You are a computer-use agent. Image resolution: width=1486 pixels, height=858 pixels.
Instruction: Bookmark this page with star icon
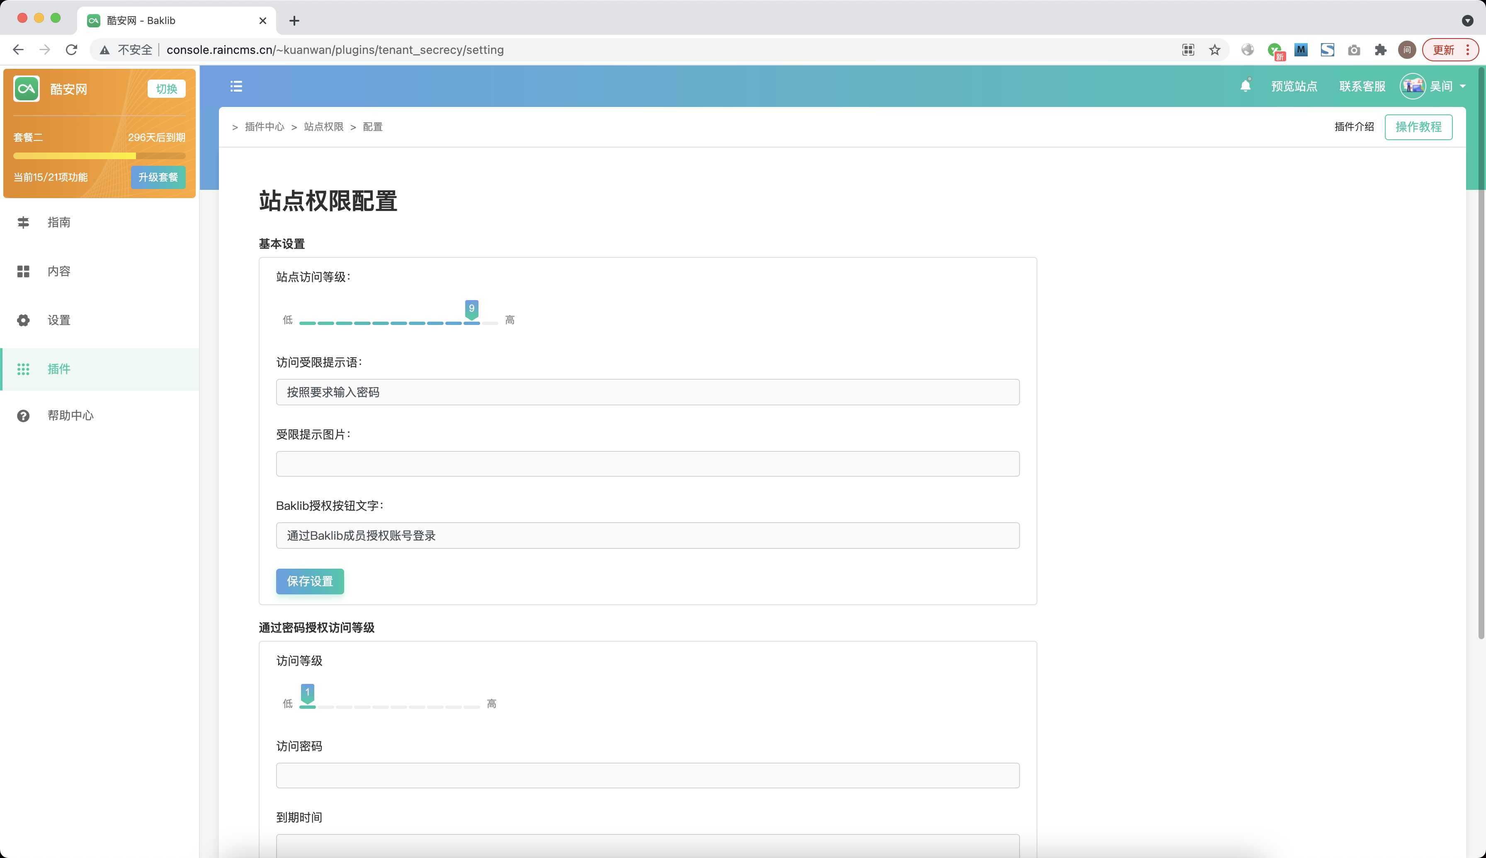pyautogui.click(x=1214, y=49)
